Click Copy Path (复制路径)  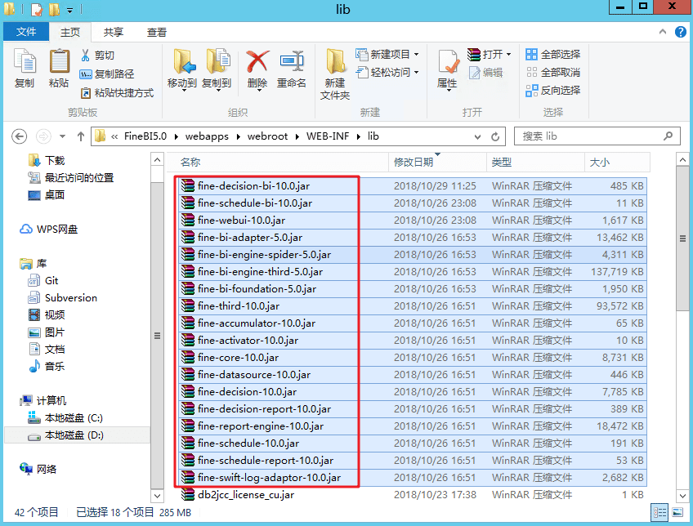(x=106, y=74)
